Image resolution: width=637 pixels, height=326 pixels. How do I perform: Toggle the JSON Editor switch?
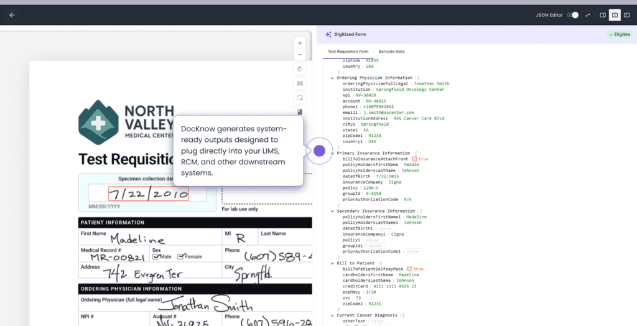(x=574, y=15)
